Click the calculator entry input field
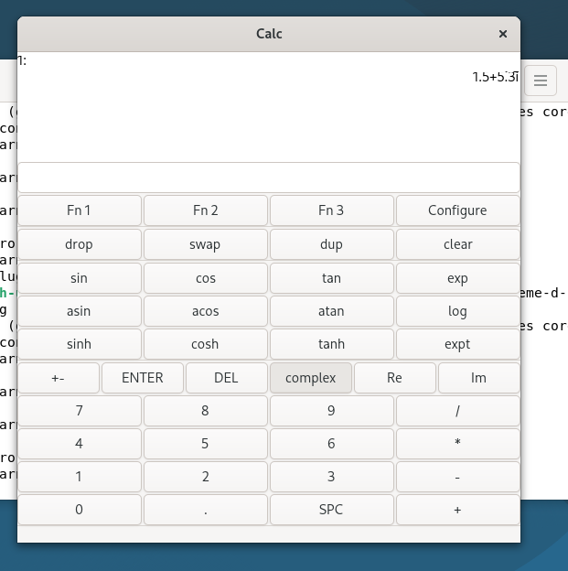 (x=269, y=178)
